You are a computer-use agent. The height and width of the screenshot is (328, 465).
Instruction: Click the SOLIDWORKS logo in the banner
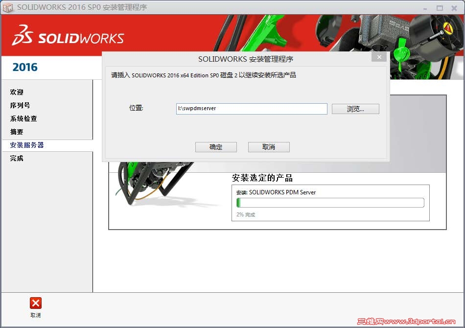(x=68, y=36)
